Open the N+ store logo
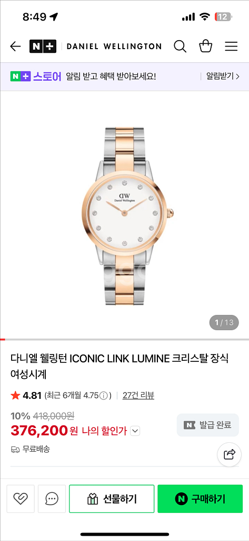The width and height of the screenshot is (249, 541). click(43, 46)
